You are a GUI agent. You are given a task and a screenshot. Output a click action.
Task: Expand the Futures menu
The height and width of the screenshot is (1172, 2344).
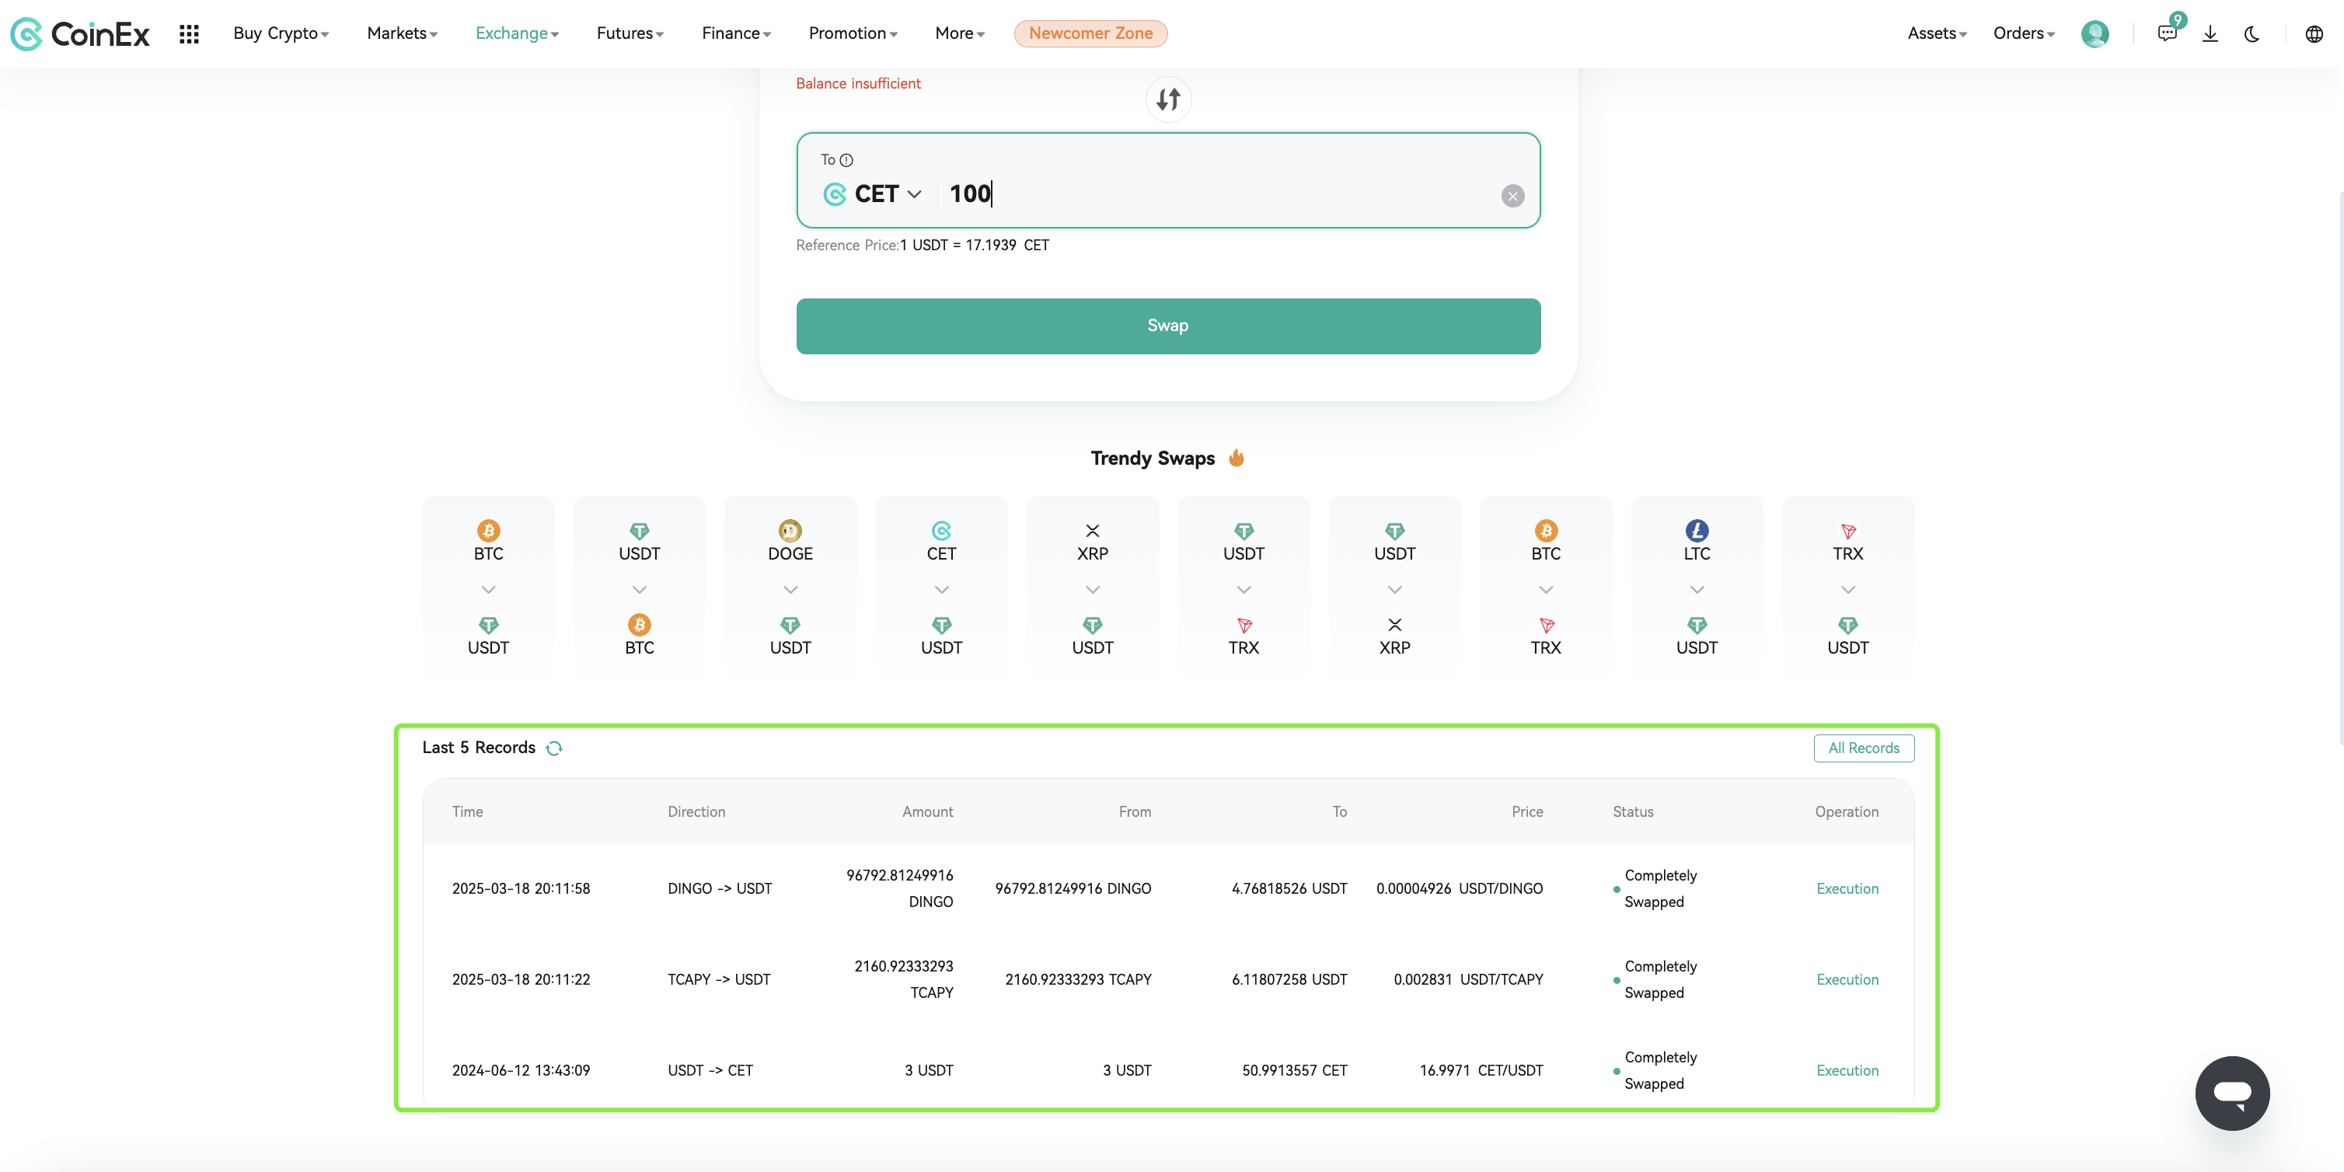coord(630,33)
